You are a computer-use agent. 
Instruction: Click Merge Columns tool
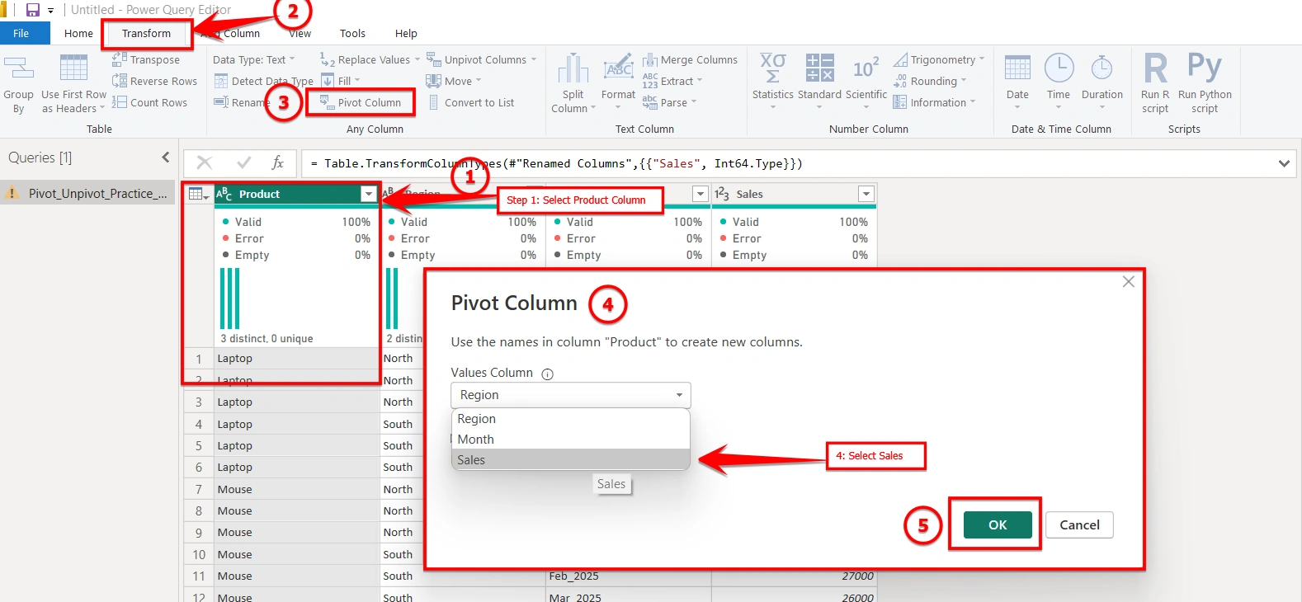coord(690,59)
